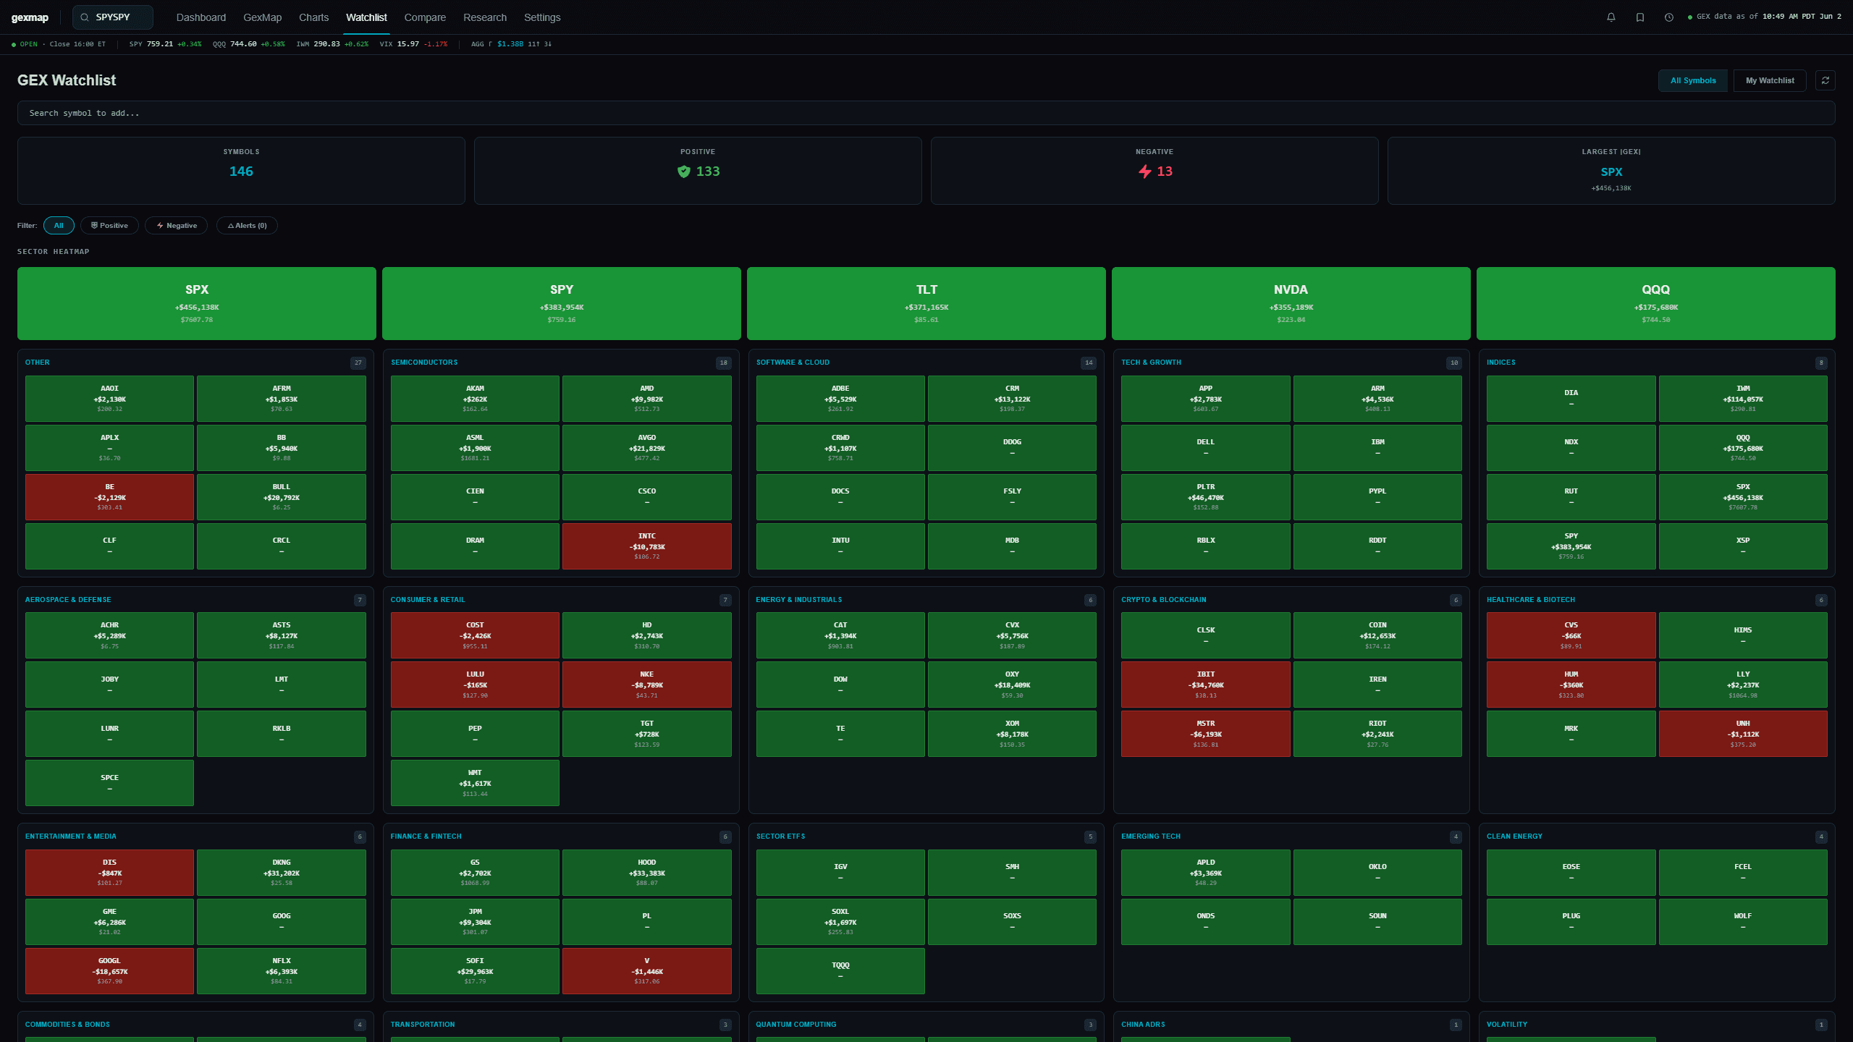1853x1042 pixels.
Task: Click the search magnifier icon
Action: (85, 17)
